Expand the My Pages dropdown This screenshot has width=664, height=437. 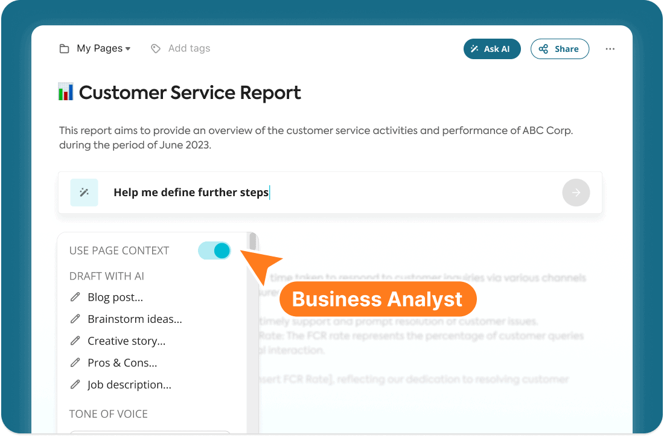tap(103, 49)
